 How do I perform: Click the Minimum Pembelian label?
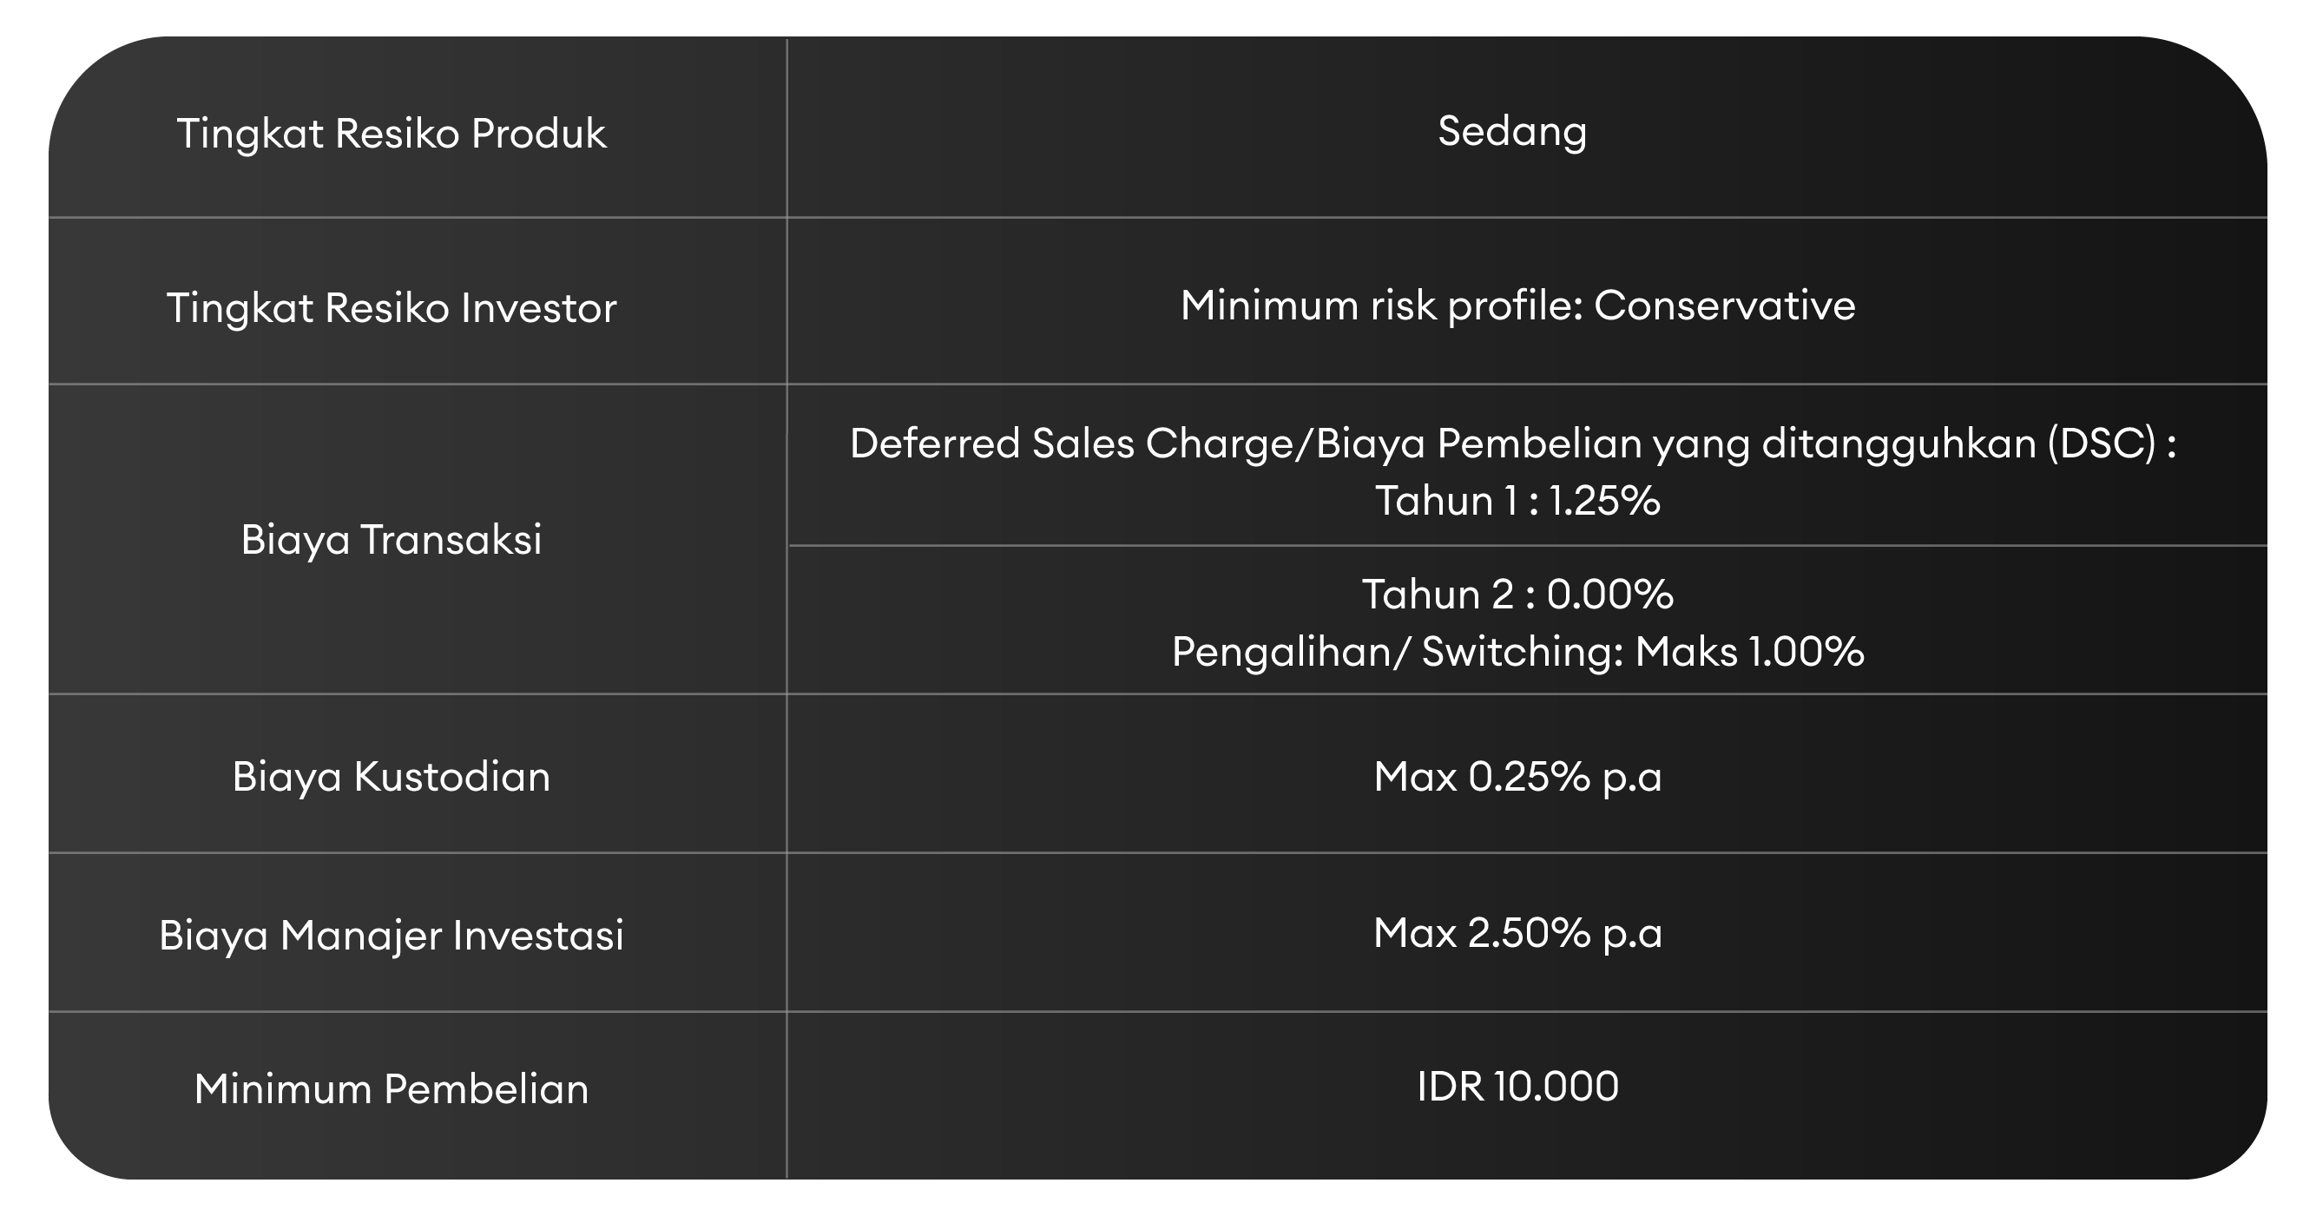coord(391,1088)
